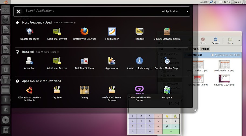The width and height of the screenshot is (246, 136).
Task: Select Educational desktop for Ubuntu download
Action: pos(29,94)
